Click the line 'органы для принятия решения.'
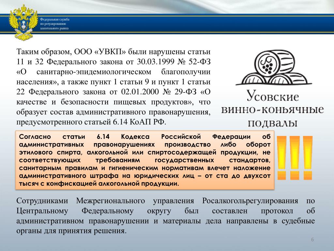The width and height of the screenshot is (334, 251). point(71,231)
